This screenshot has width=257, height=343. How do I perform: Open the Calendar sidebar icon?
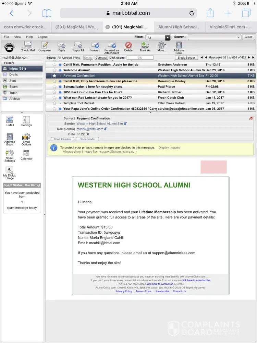(x=26, y=155)
